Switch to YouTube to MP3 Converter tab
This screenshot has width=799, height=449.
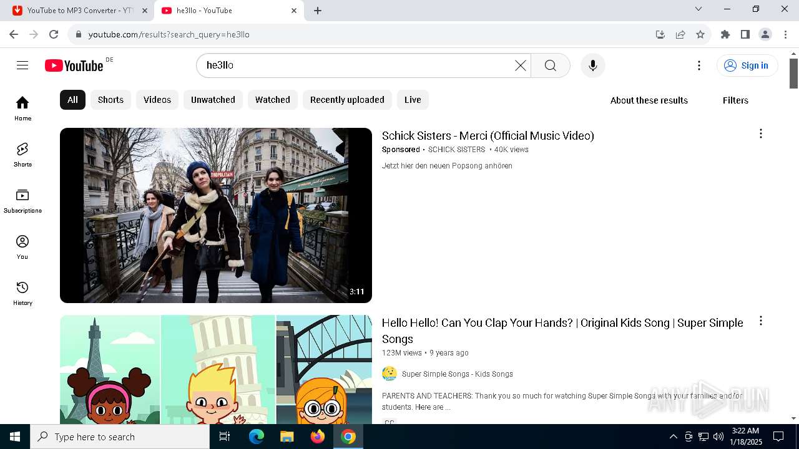pyautogui.click(x=79, y=11)
